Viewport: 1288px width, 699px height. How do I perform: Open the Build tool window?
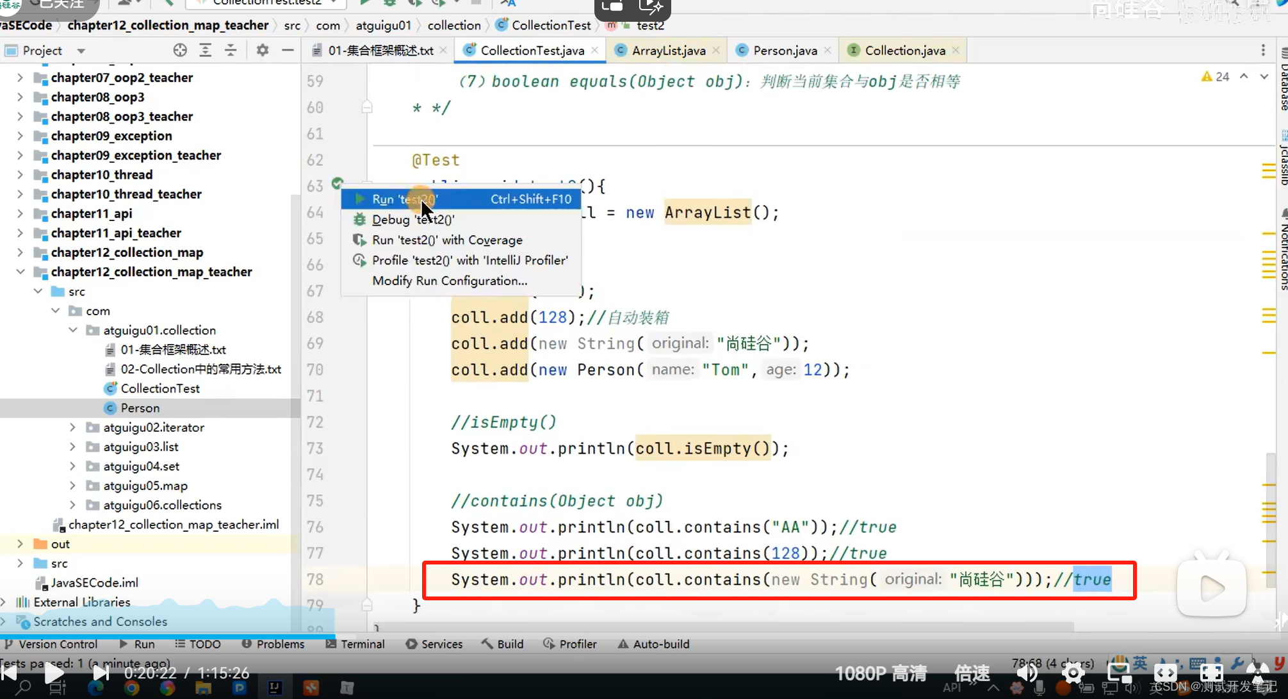[503, 644]
